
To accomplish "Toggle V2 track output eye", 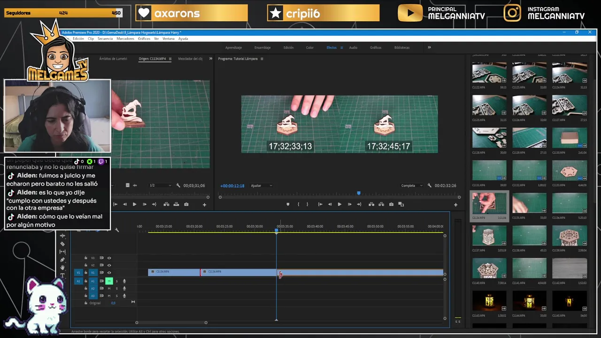I will 109,265.
